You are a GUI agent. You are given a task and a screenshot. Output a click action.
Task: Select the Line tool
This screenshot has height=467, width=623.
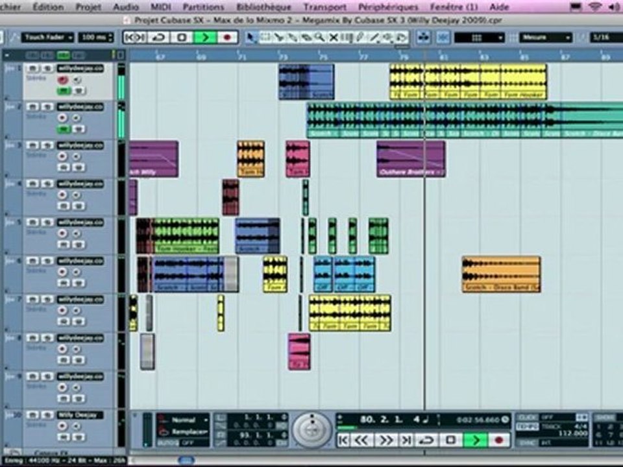click(x=374, y=38)
